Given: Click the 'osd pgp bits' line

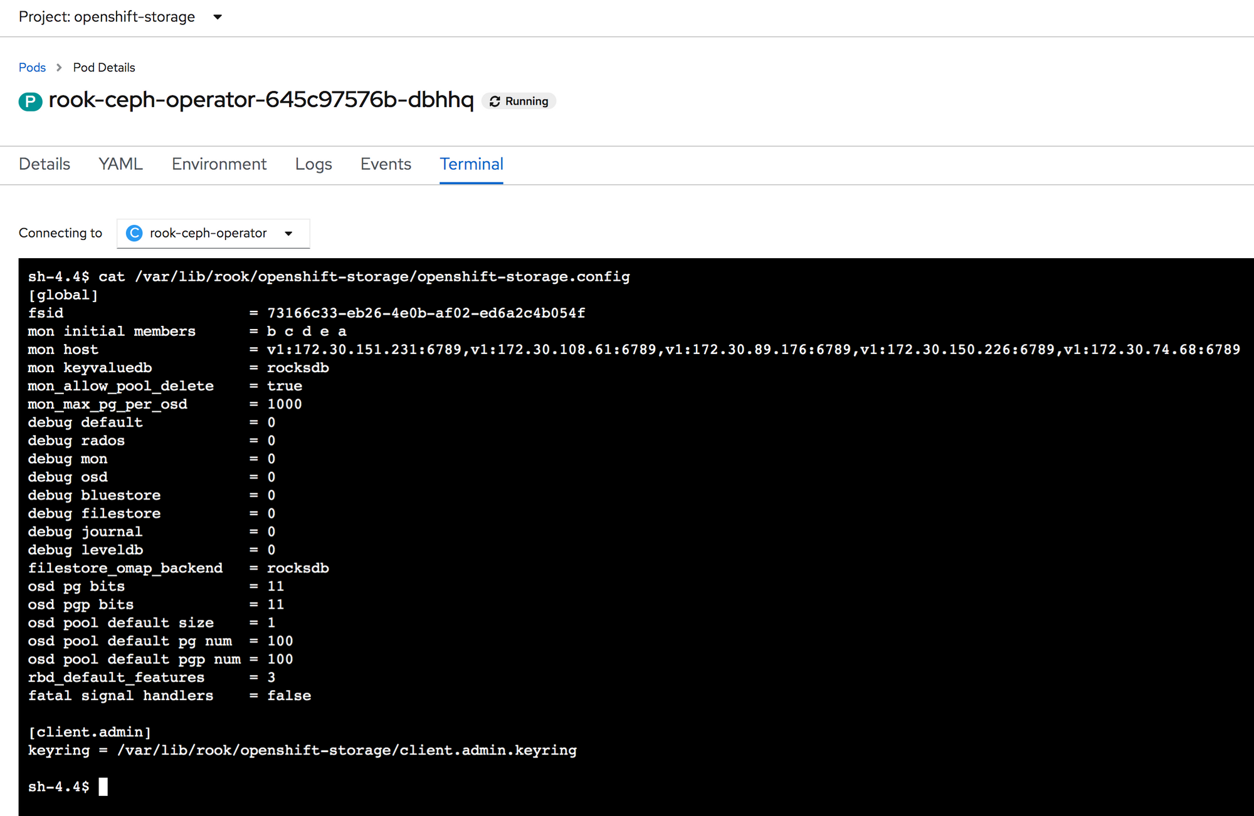Looking at the screenshot, I should [x=156, y=604].
